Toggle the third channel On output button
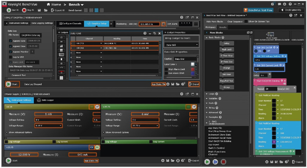 tap(97, 147)
